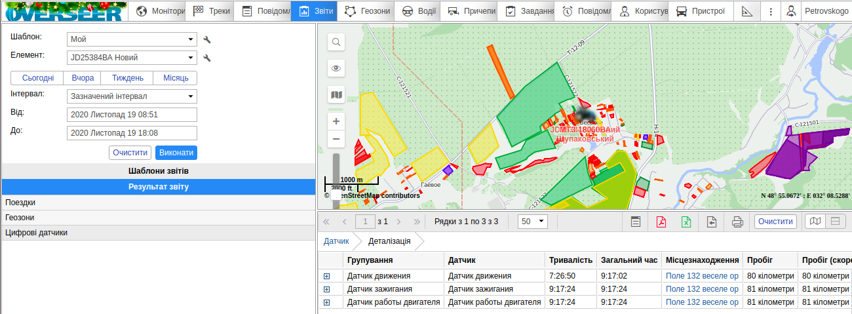Zoom out on the map
This screenshot has height=314, width=852.
336,139
